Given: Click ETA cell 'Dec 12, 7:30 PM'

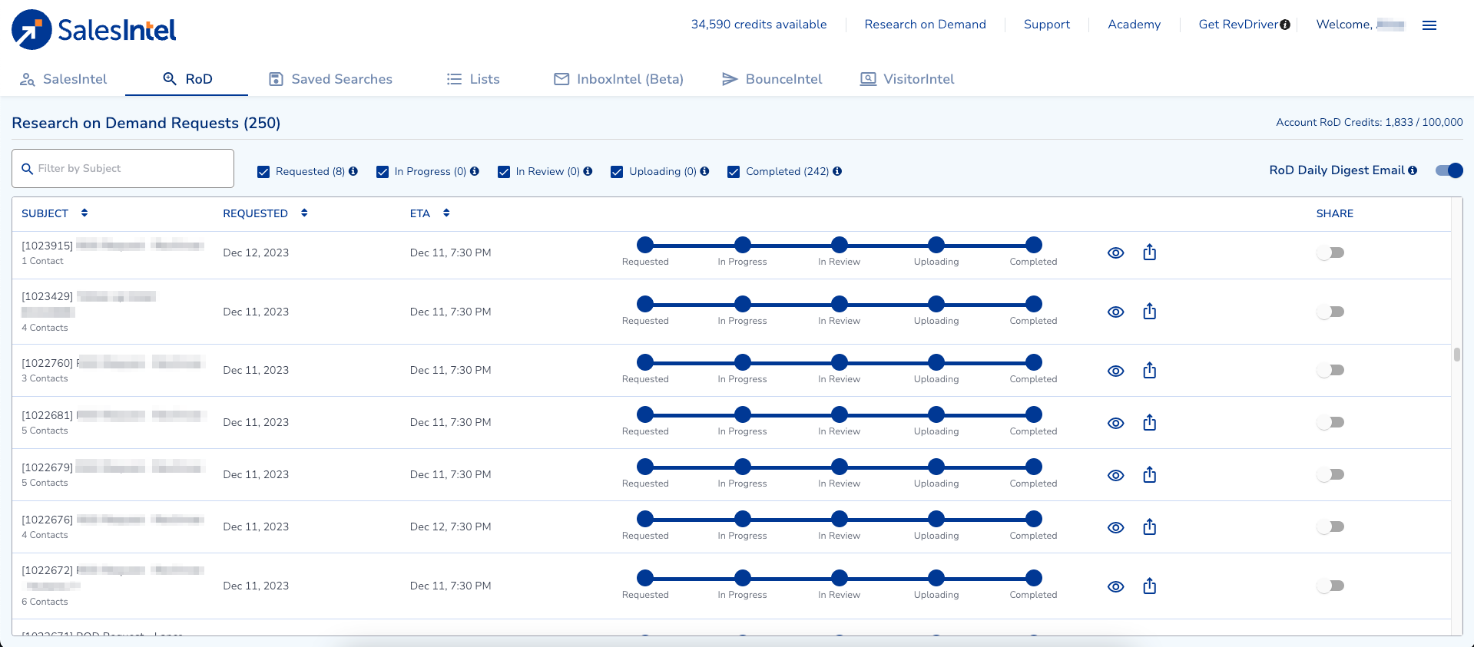Looking at the screenshot, I should (450, 527).
